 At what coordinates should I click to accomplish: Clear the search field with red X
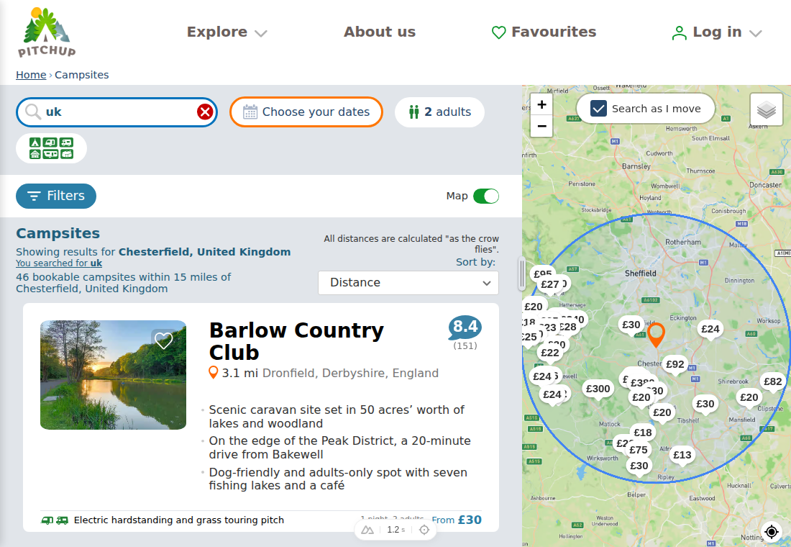205,112
